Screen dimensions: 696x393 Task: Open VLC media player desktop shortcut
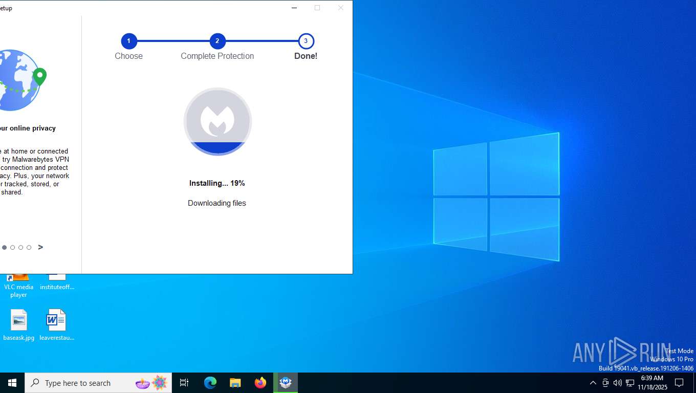18,286
